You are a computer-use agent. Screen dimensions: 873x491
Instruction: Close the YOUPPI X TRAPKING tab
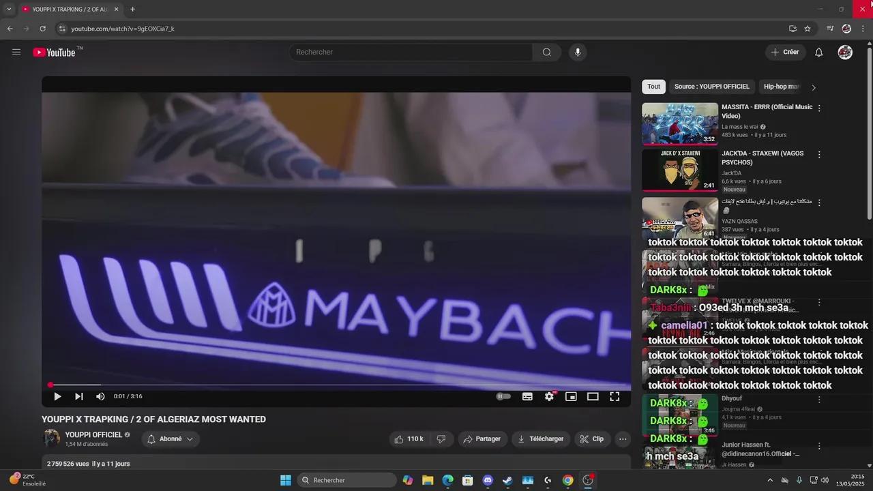117,10
